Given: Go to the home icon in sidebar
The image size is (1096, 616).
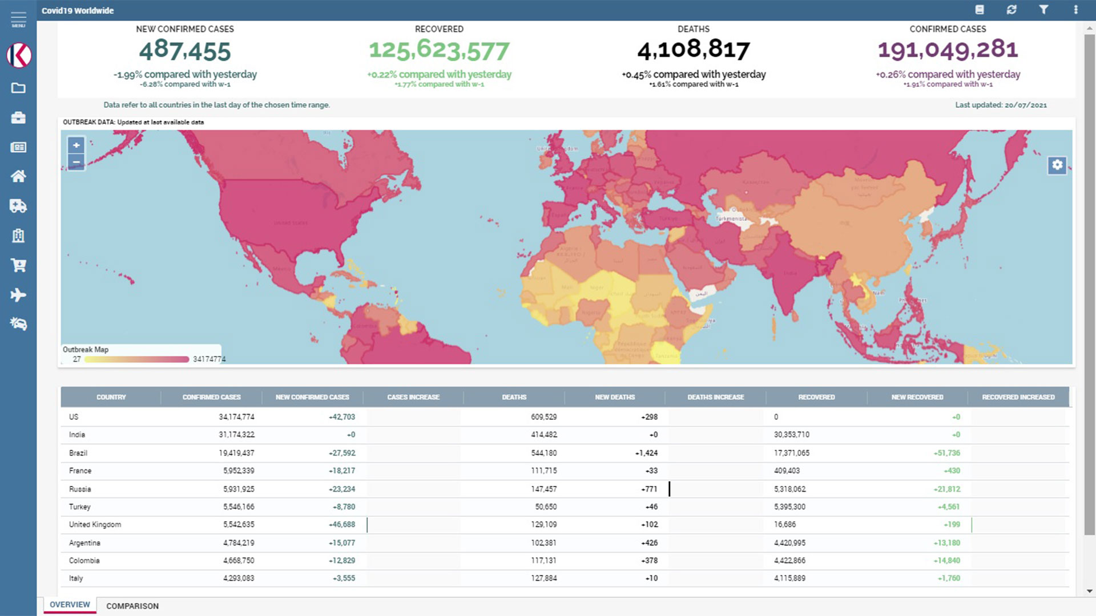Looking at the screenshot, I should 18,176.
